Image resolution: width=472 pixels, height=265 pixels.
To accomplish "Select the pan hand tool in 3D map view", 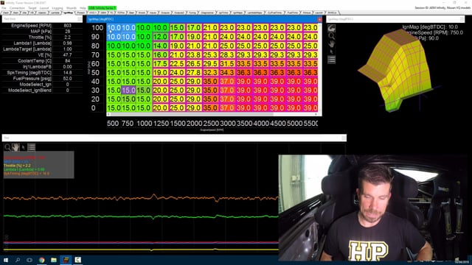I will (331, 44).
